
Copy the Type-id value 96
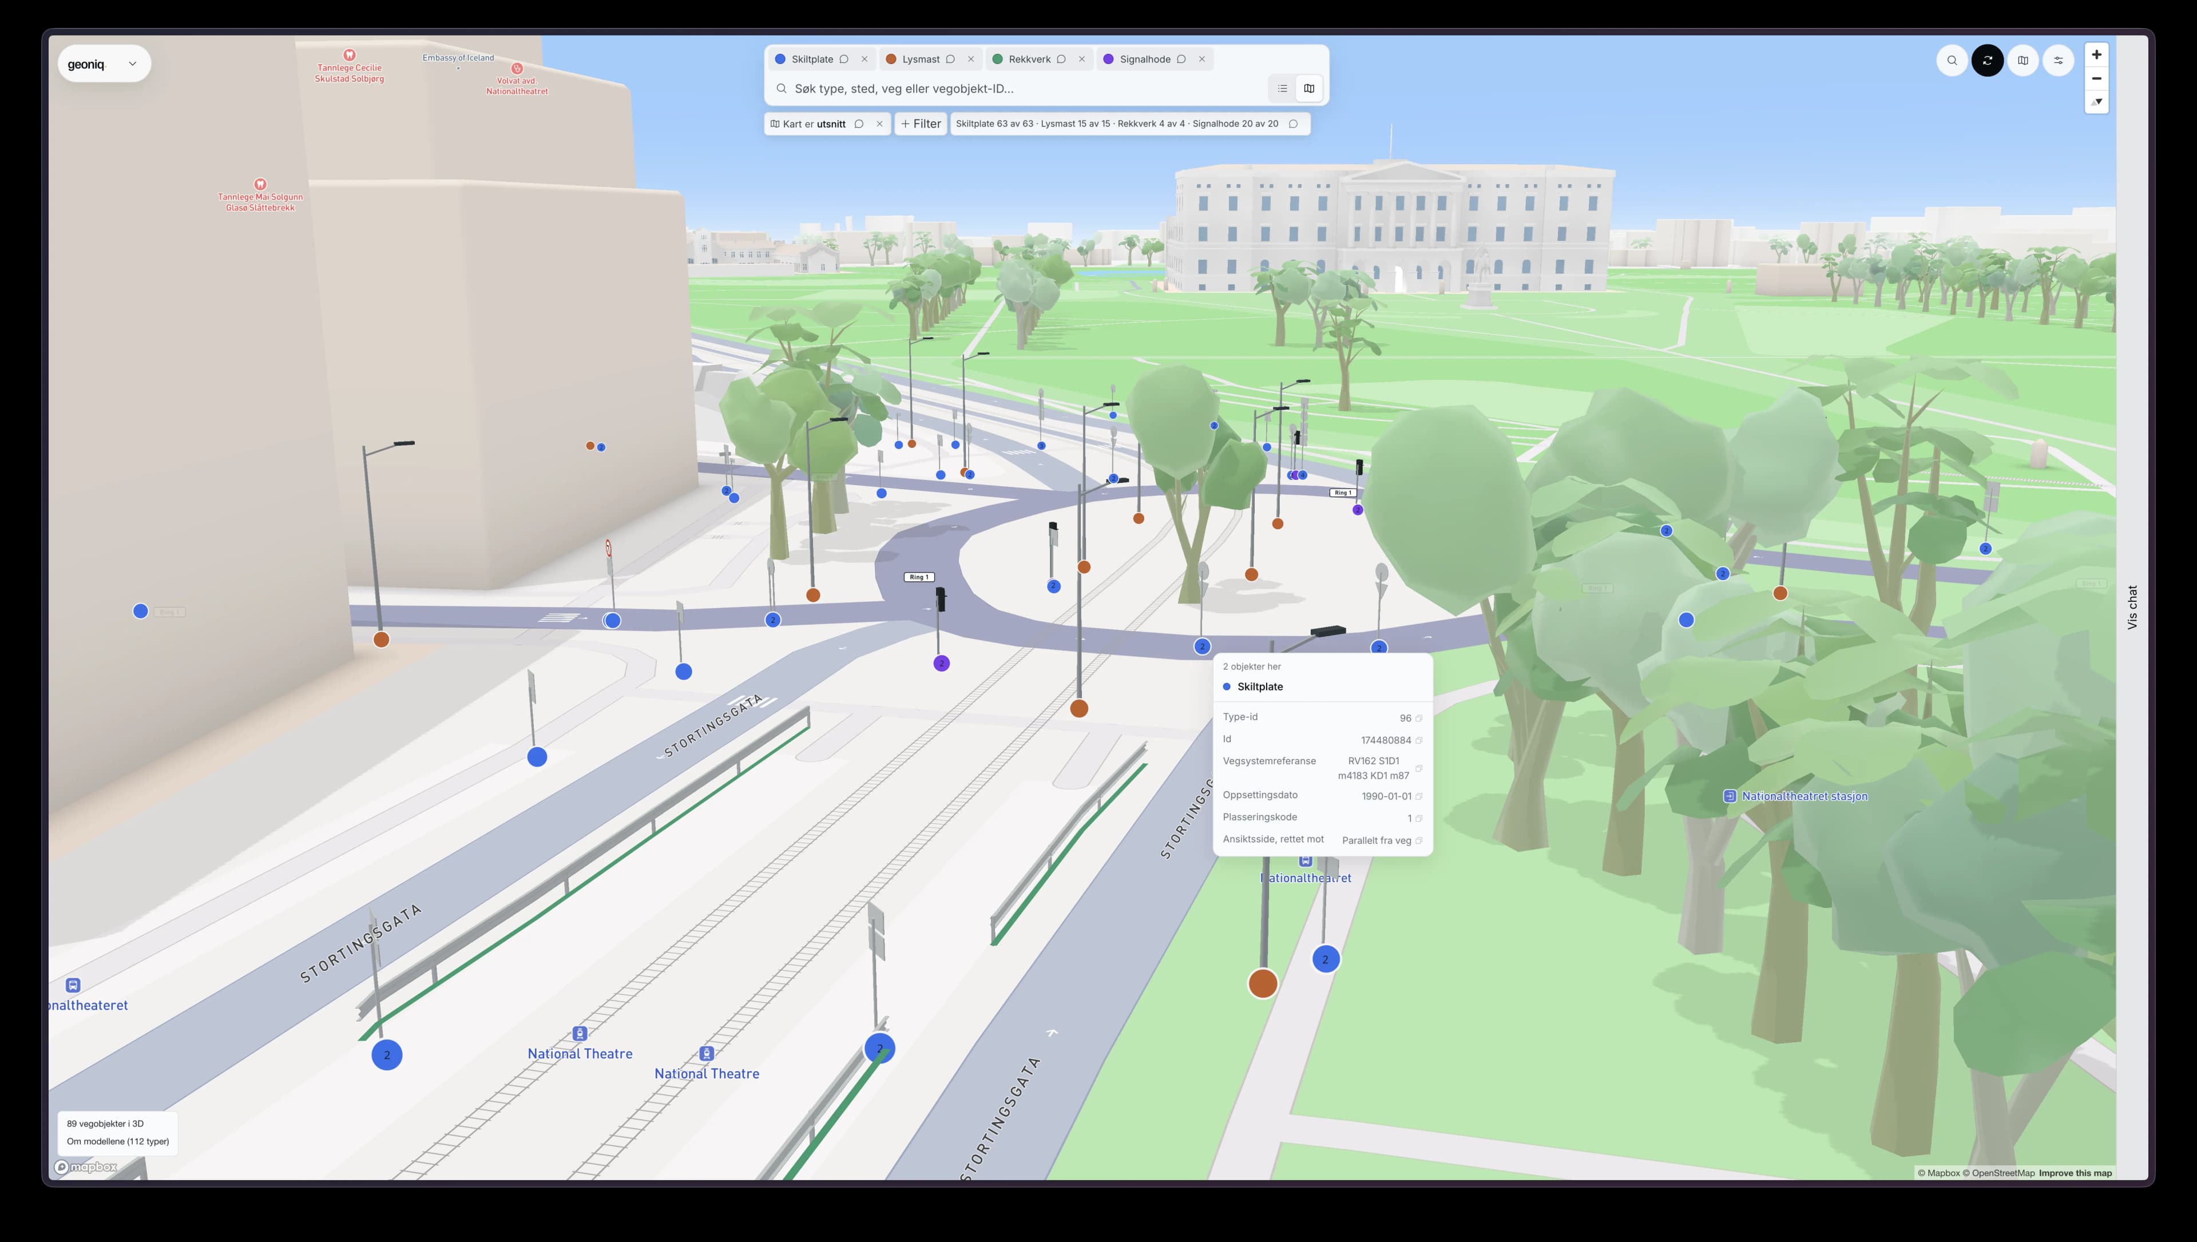click(x=1419, y=718)
